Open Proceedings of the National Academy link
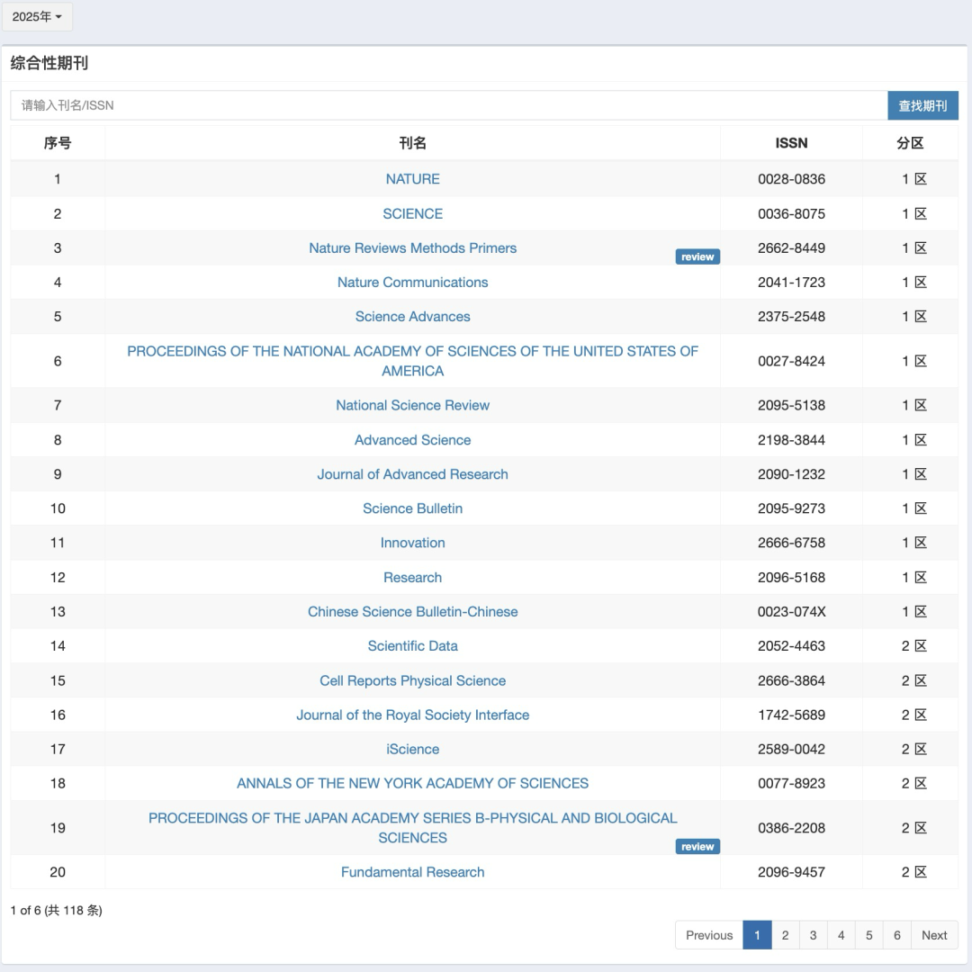 412,361
